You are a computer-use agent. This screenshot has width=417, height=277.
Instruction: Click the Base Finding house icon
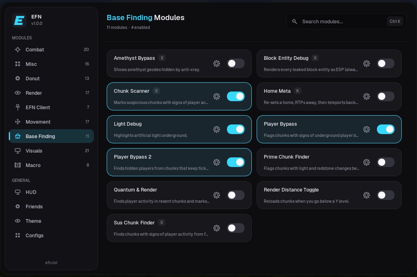(18, 136)
